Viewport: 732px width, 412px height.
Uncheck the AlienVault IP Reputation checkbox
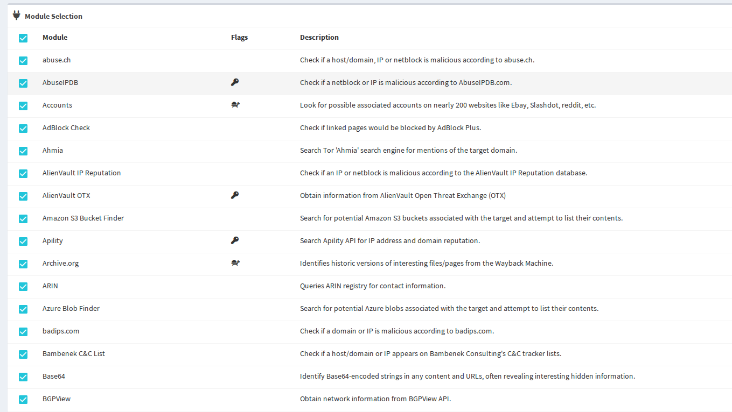coord(23,174)
